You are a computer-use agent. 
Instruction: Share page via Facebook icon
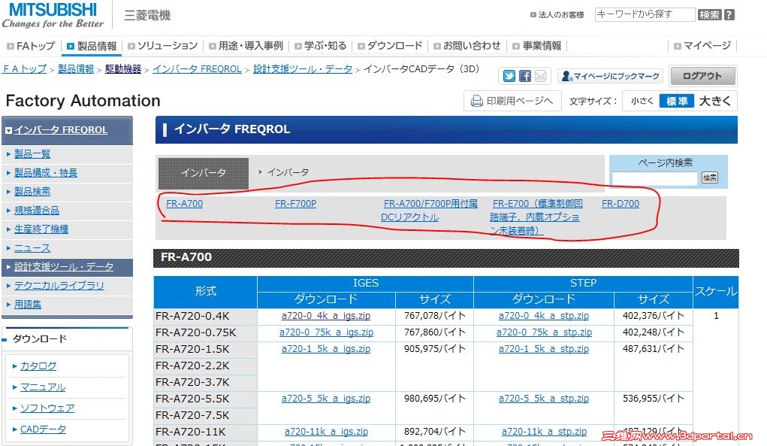click(525, 76)
